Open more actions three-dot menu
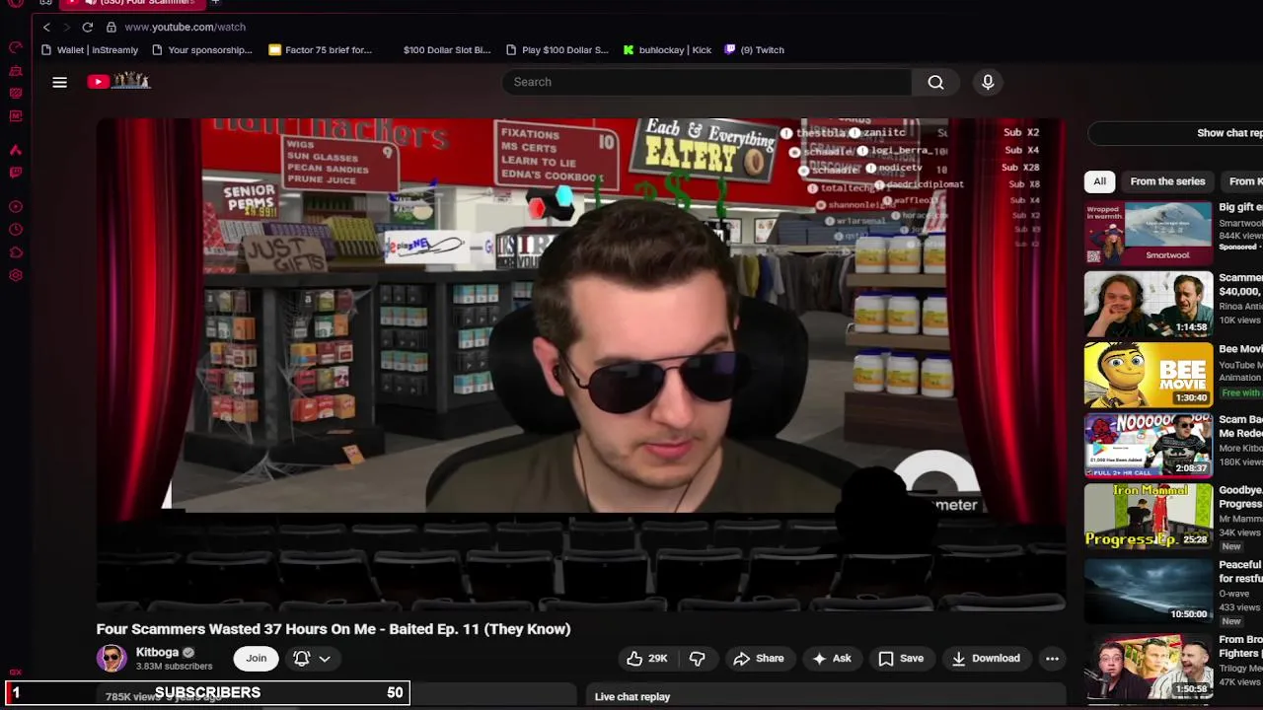This screenshot has height=710, width=1263. [x=1052, y=659]
